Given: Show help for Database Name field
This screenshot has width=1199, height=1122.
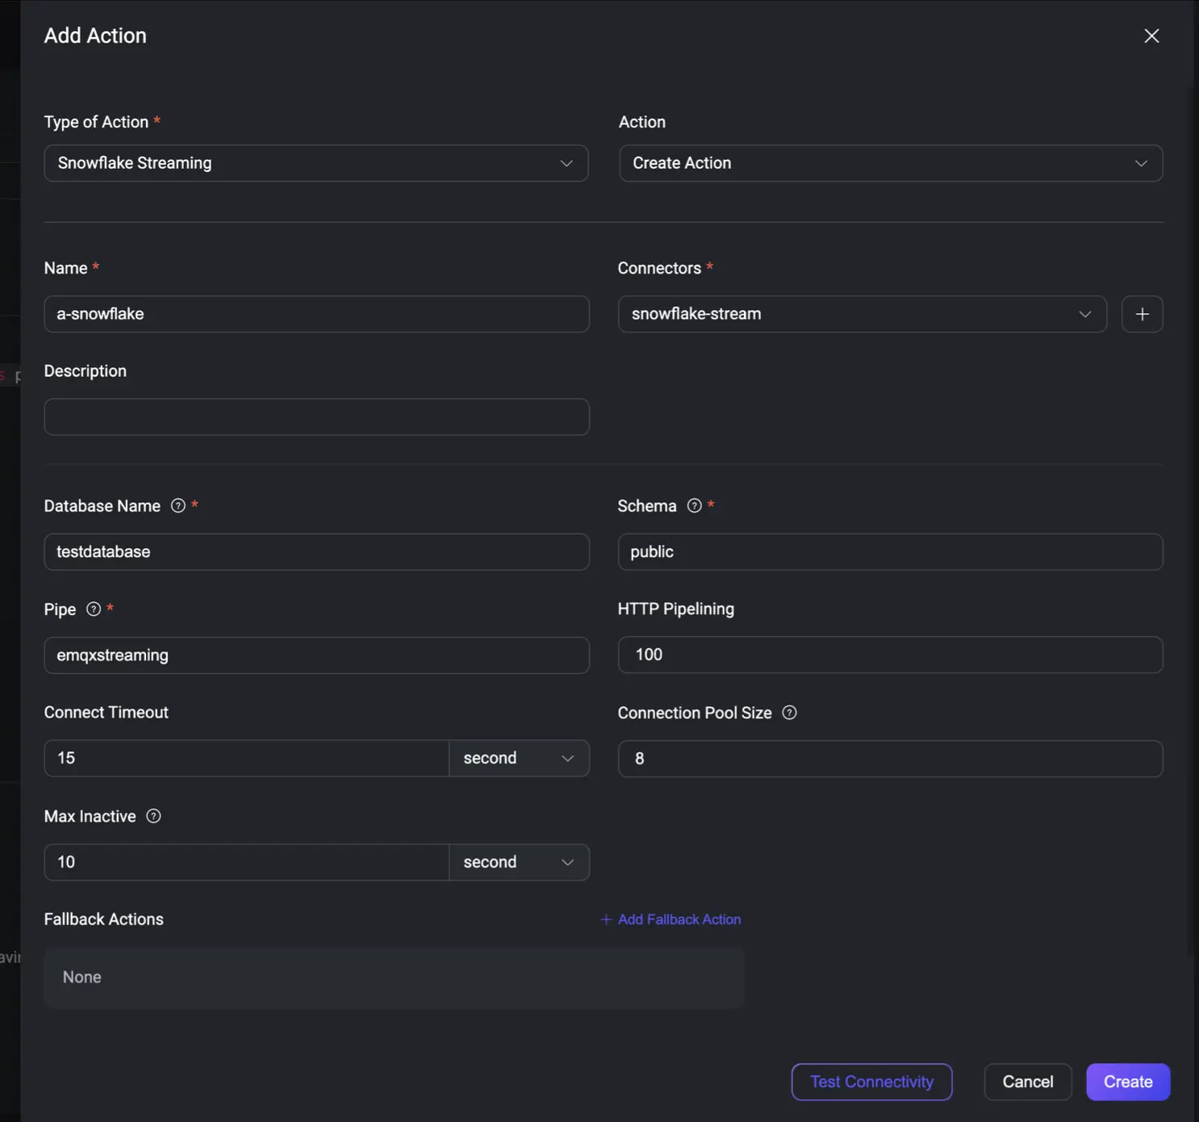Looking at the screenshot, I should (178, 505).
